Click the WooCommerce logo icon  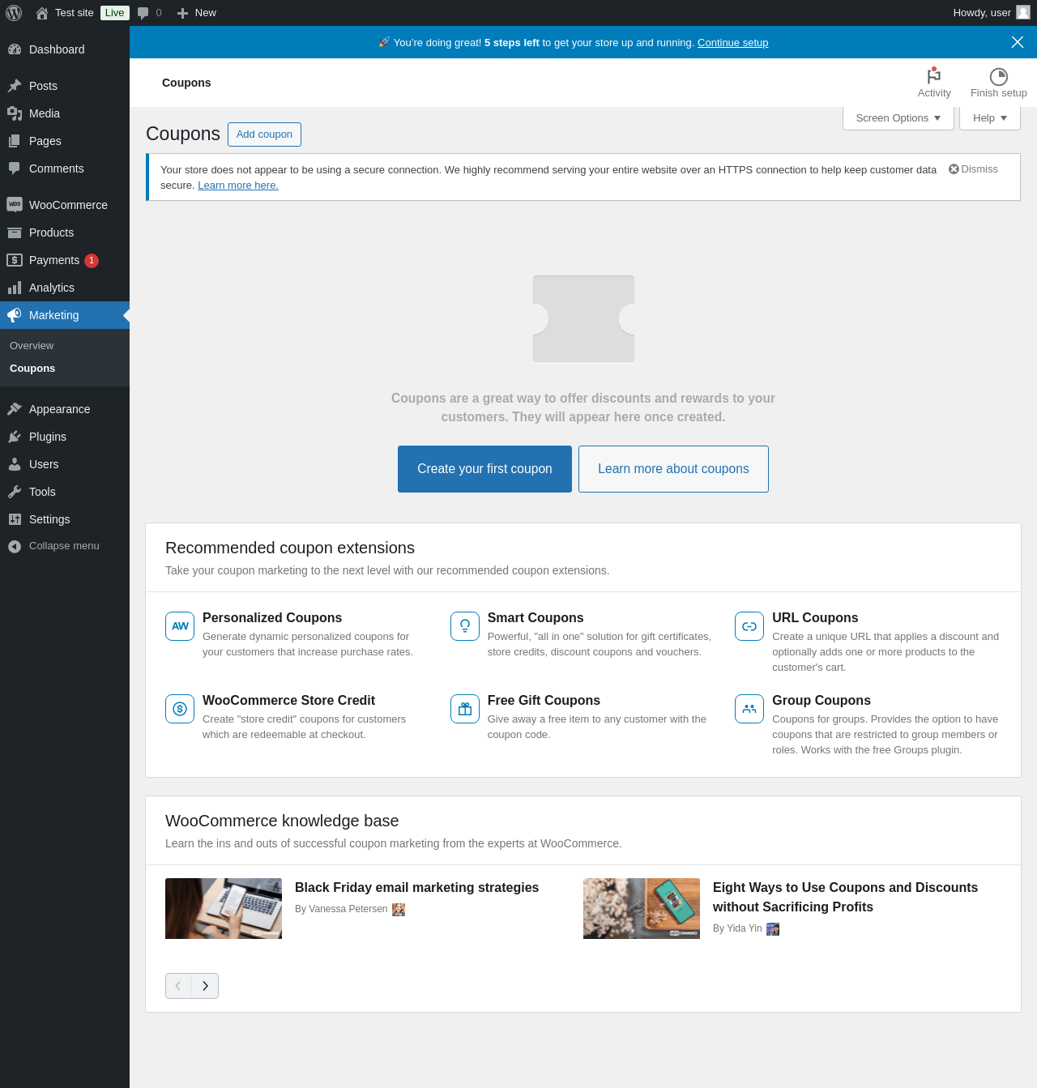(x=15, y=205)
